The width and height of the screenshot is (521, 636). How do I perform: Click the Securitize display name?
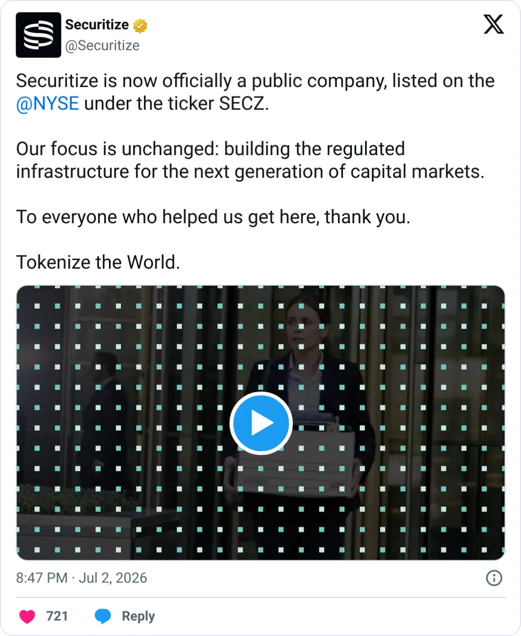tap(97, 25)
